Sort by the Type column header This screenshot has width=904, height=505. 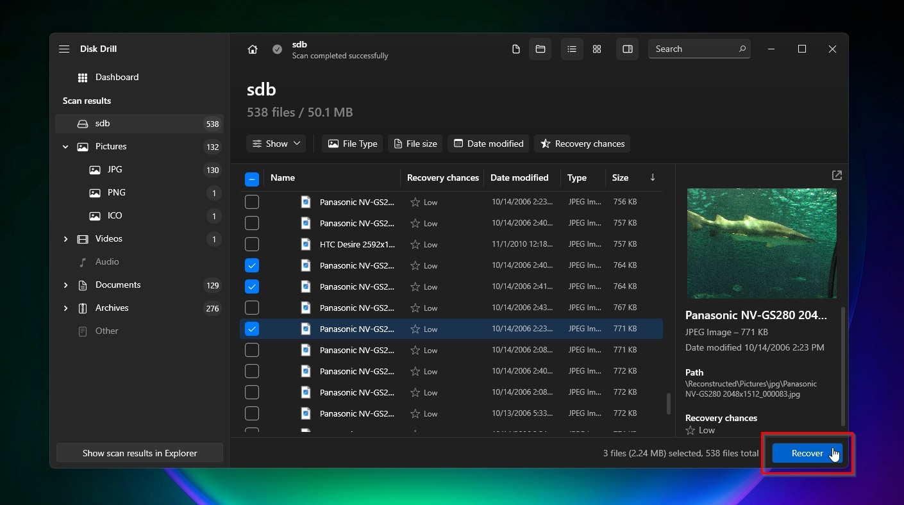click(577, 178)
